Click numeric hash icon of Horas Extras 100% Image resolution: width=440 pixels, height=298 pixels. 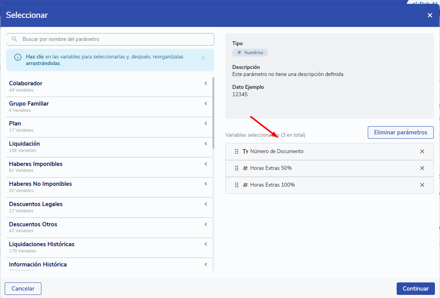pyautogui.click(x=245, y=185)
